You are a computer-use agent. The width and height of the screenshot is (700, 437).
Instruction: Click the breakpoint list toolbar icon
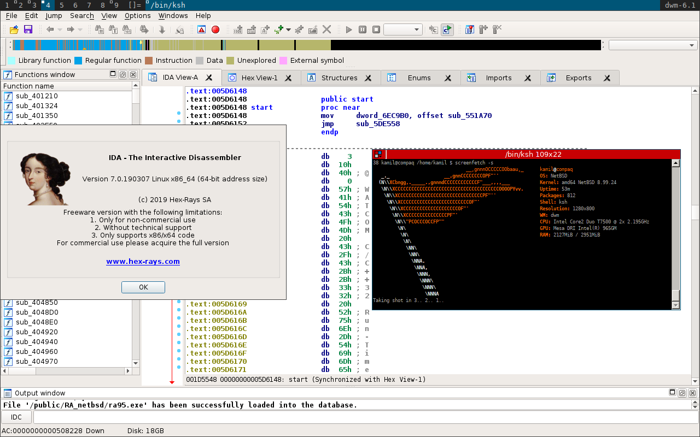click(470, 29)
